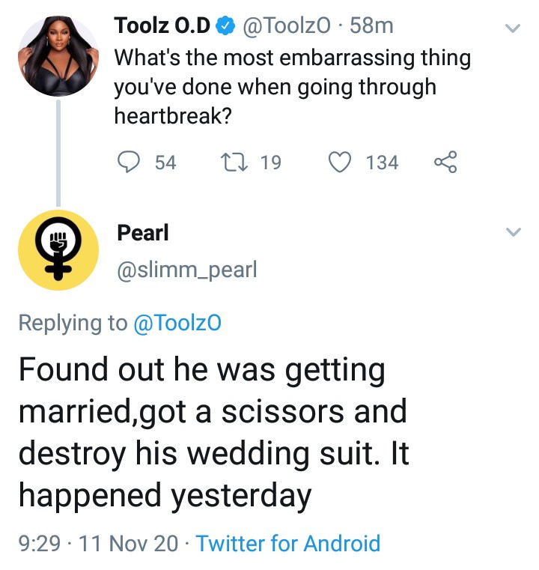Like the tweet with the heart icon
Viewport: 539px width, 570px height.
tap(341, 163)
